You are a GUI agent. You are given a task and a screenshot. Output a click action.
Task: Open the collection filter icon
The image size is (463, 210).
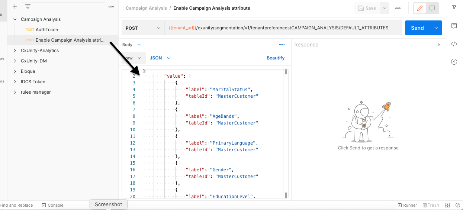click(x=28, y=7)
